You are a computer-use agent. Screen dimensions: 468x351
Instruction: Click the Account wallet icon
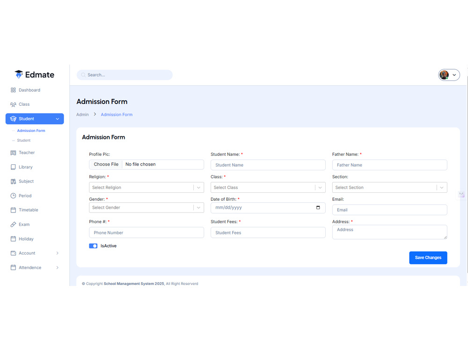(13, 253)
